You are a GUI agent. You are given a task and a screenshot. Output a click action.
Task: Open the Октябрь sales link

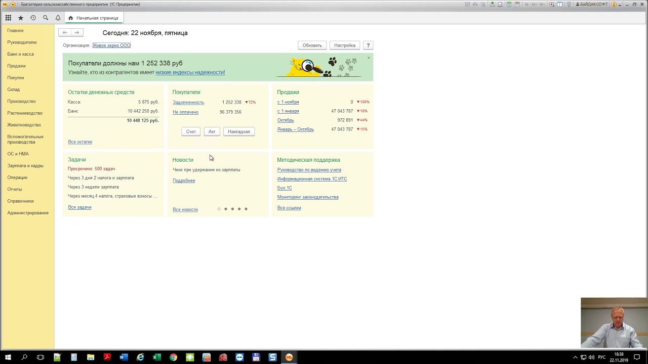(286, 120)
